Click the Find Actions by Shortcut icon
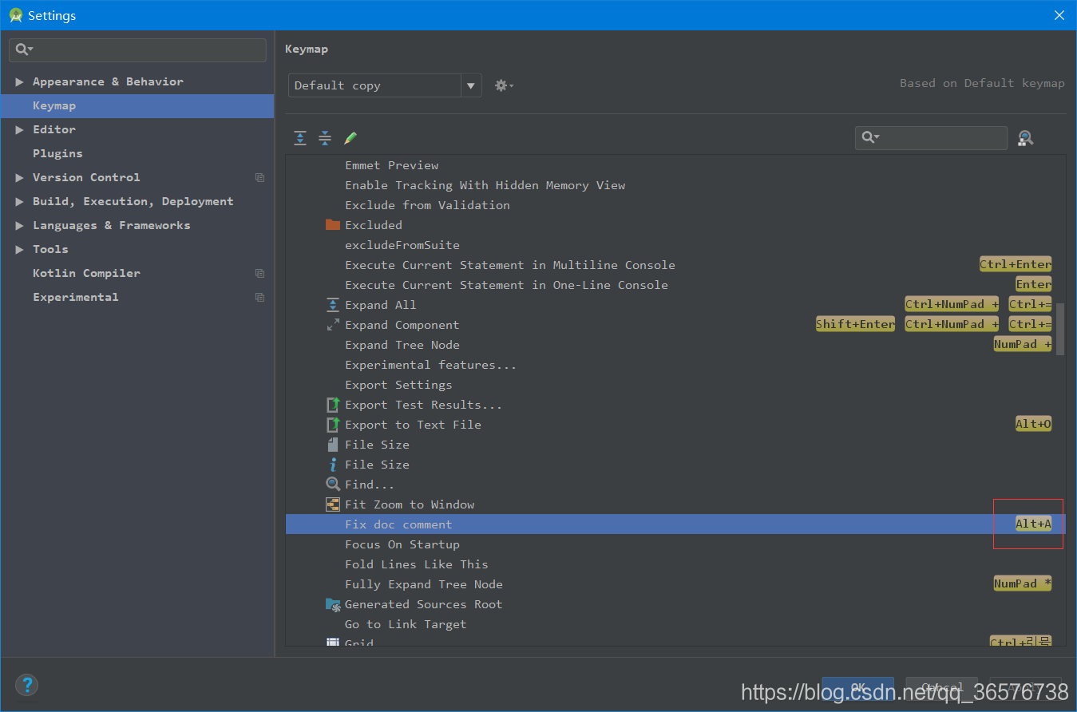The height and width of the screenshot is (712, 1077). coord(1026,138)
